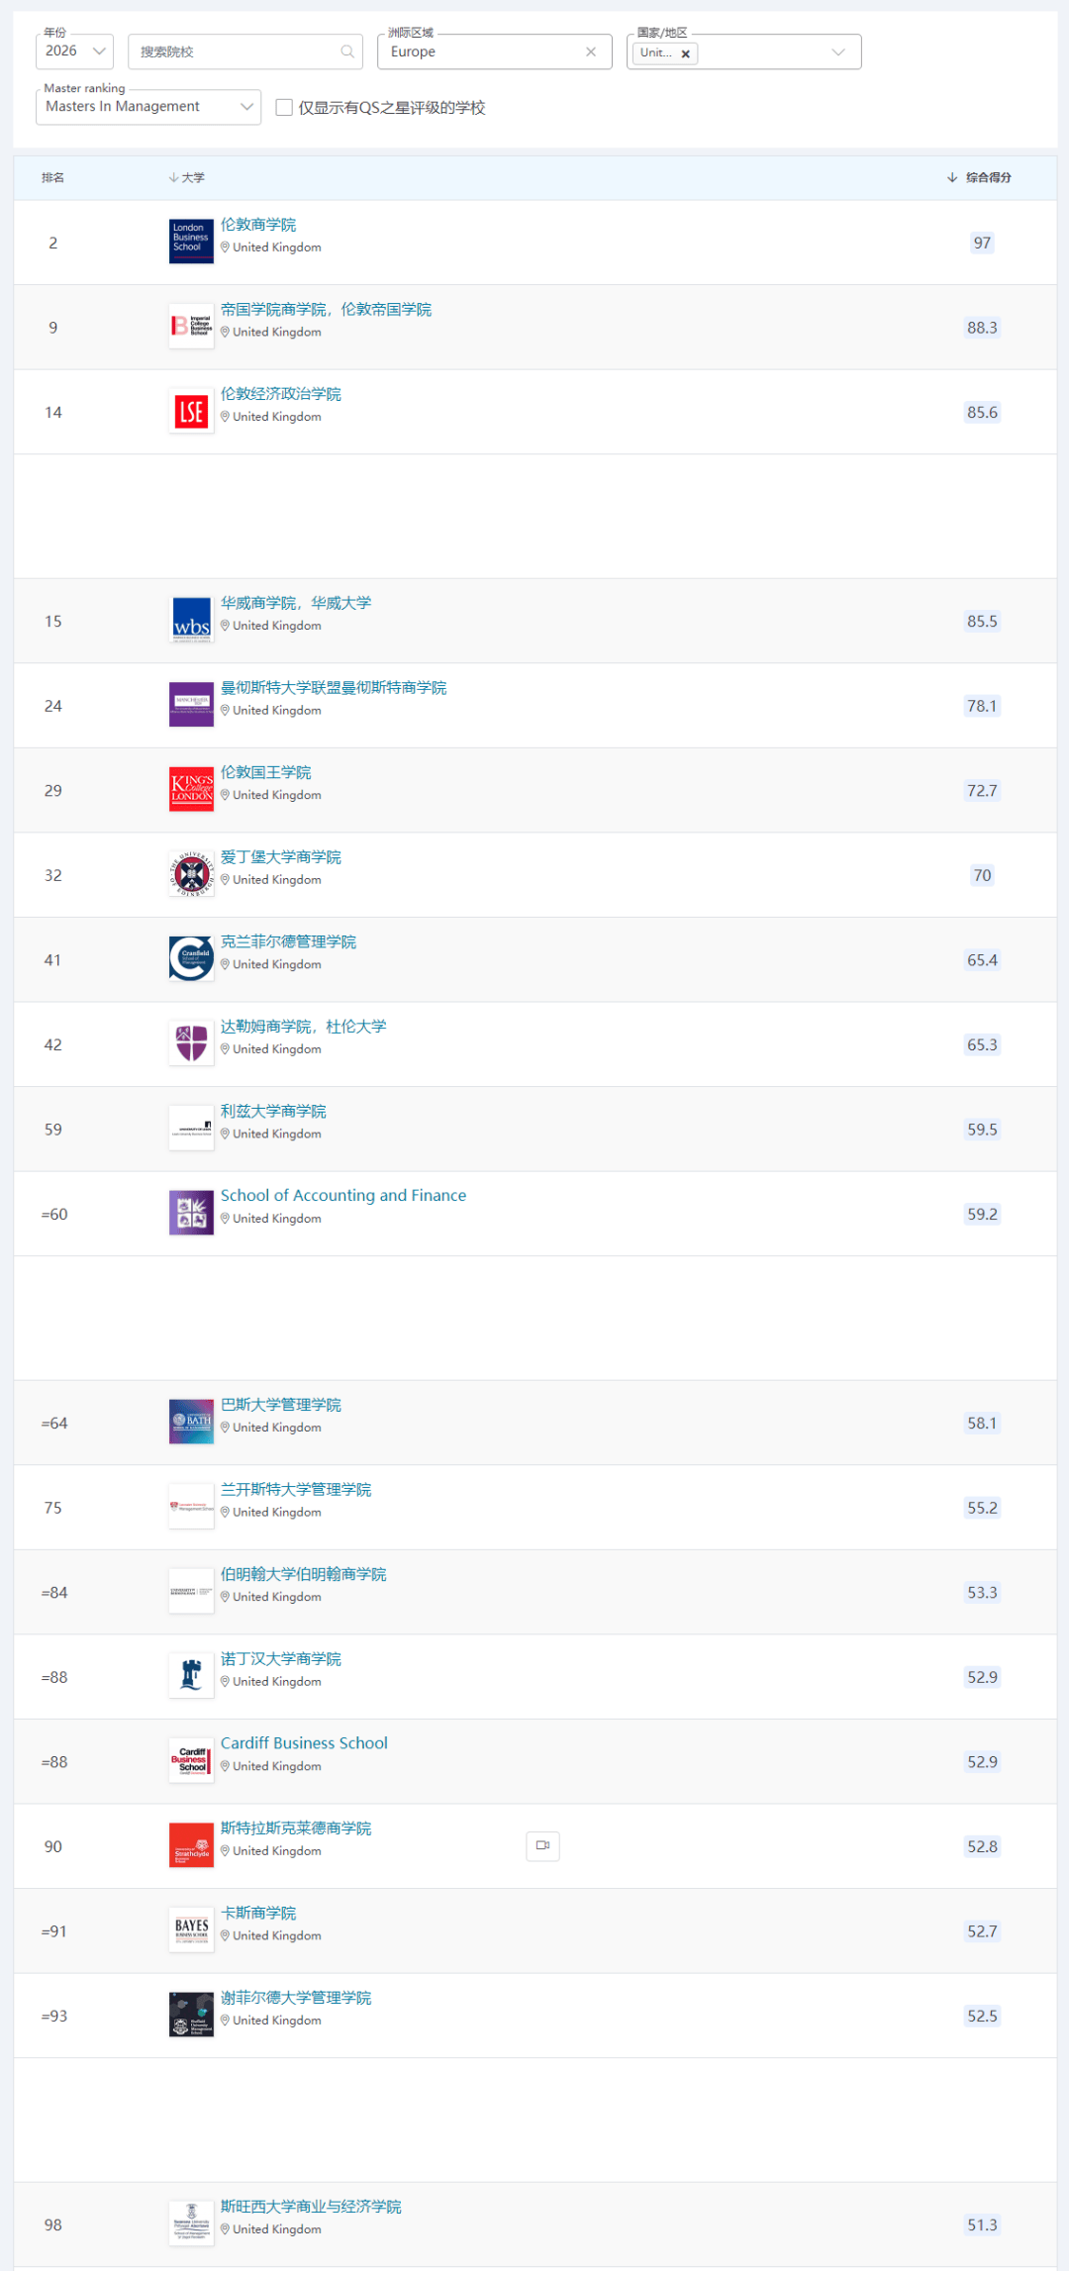
Task: Open 斯特拉斯克莱德商学院 link
Action: coord(296,1827)
